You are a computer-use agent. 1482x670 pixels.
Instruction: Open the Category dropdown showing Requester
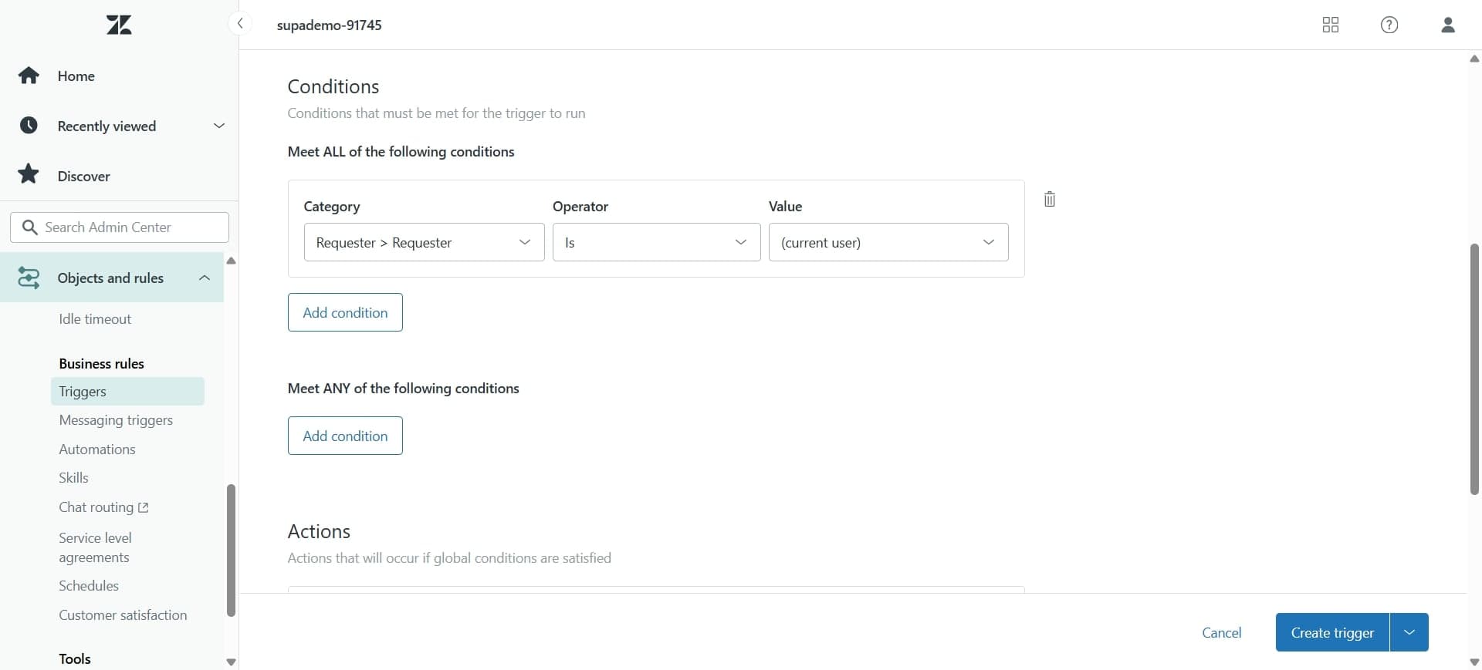pyautogui.click(x=424, y=242)
